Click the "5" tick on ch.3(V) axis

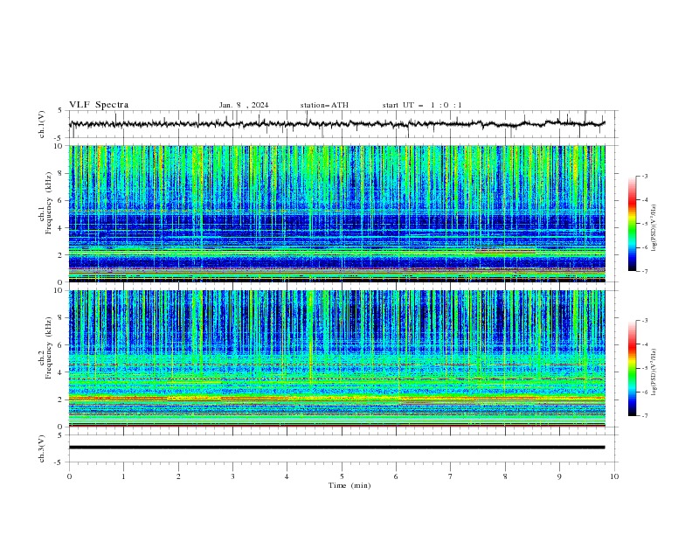[60, 434]
